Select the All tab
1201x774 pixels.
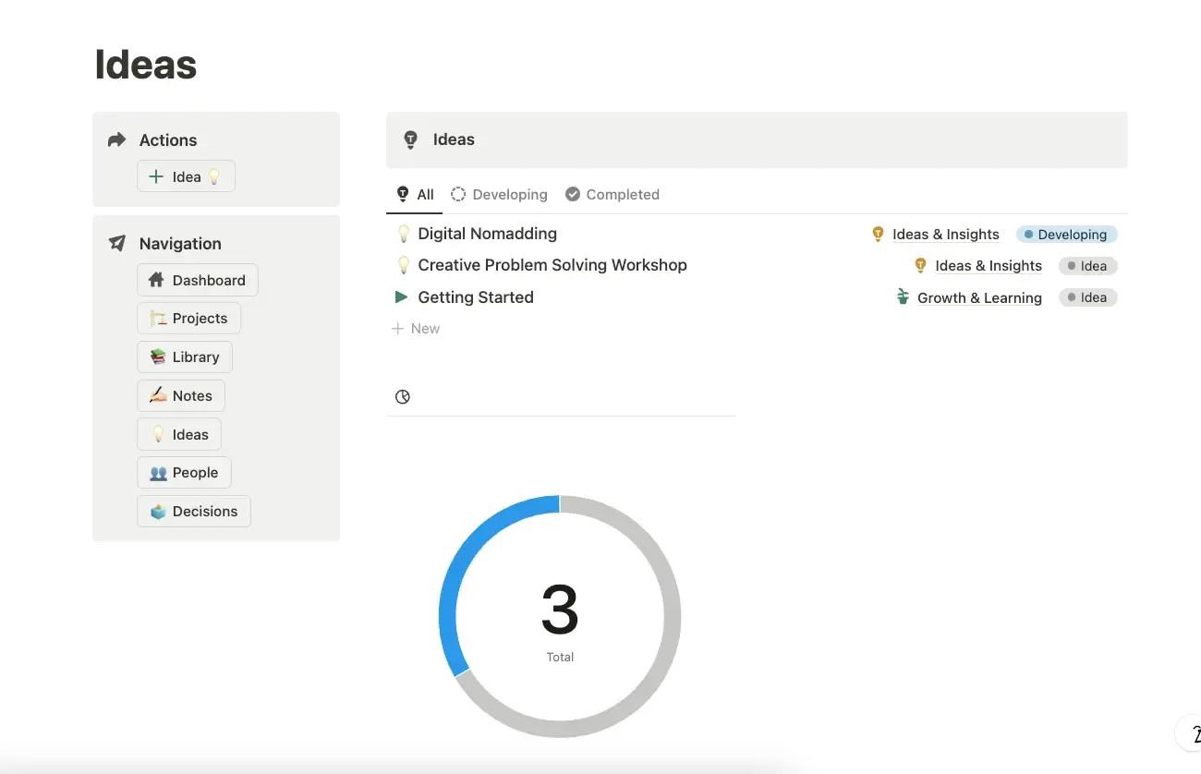pyautogui.click(x=415, y=194)
